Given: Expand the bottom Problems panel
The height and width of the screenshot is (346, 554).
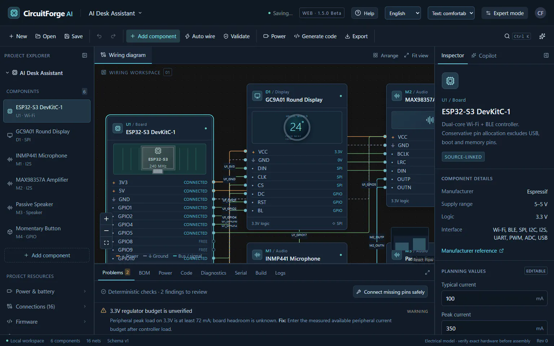Looking at the screenshot, I should tap(427, 272).
